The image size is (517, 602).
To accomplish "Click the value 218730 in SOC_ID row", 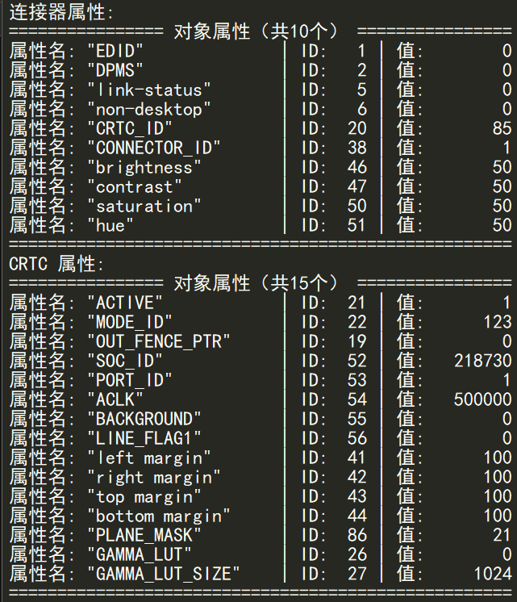I will (x=483, y=361).
